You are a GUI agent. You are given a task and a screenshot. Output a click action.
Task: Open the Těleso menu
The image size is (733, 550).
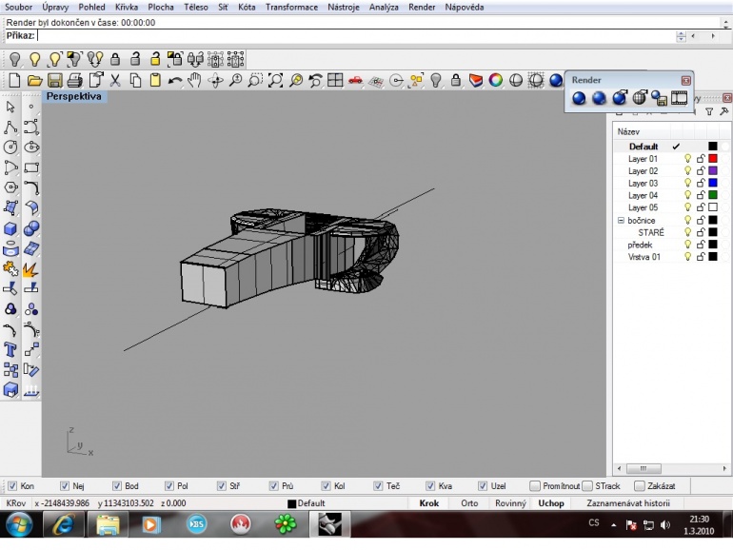point(196,7)
